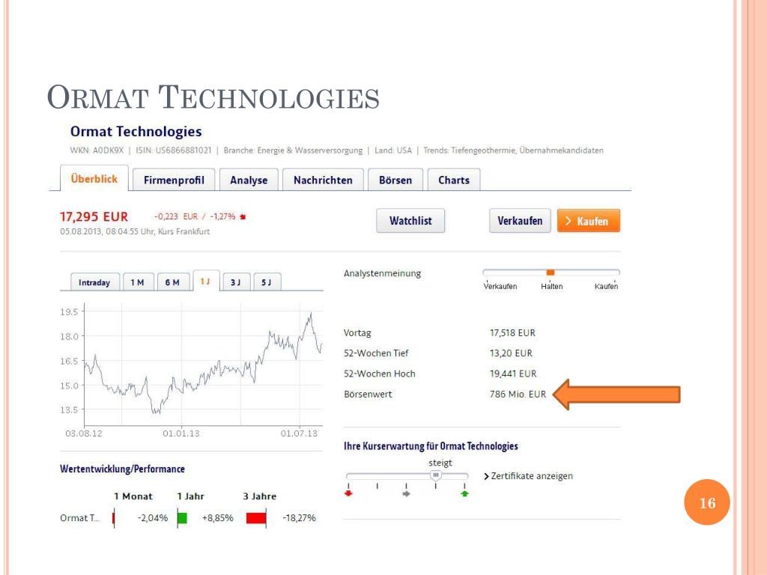Click the Wertentwicklung/Performance heading
This screenshot has width=767, height=575.
click(122, 469)
